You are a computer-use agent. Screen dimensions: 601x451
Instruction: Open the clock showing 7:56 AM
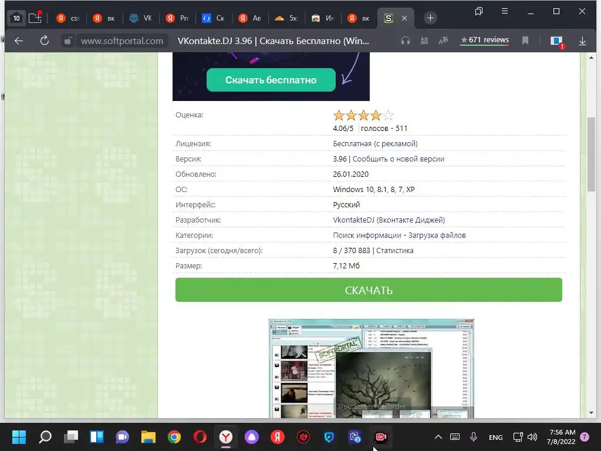click(x=562, y=437)
